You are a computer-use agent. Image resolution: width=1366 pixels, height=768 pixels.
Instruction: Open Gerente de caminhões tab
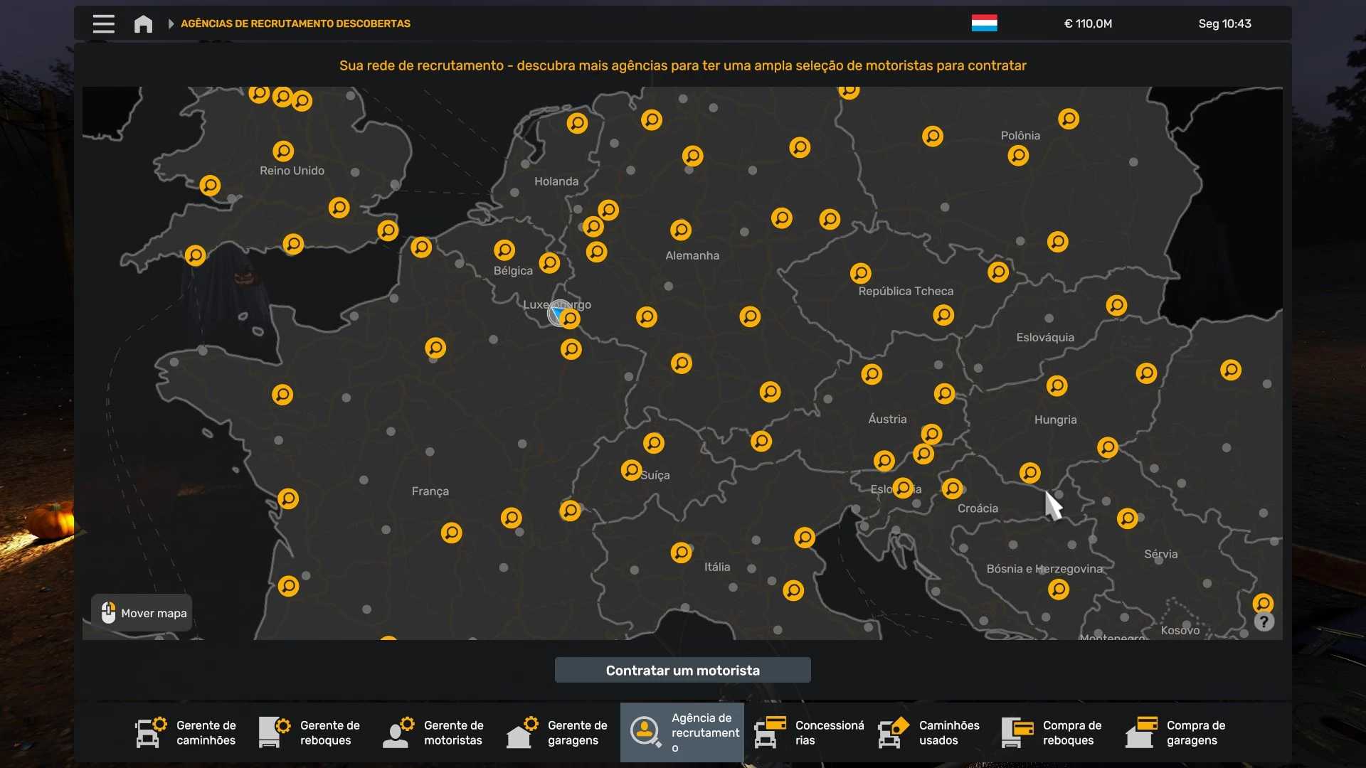187,732
